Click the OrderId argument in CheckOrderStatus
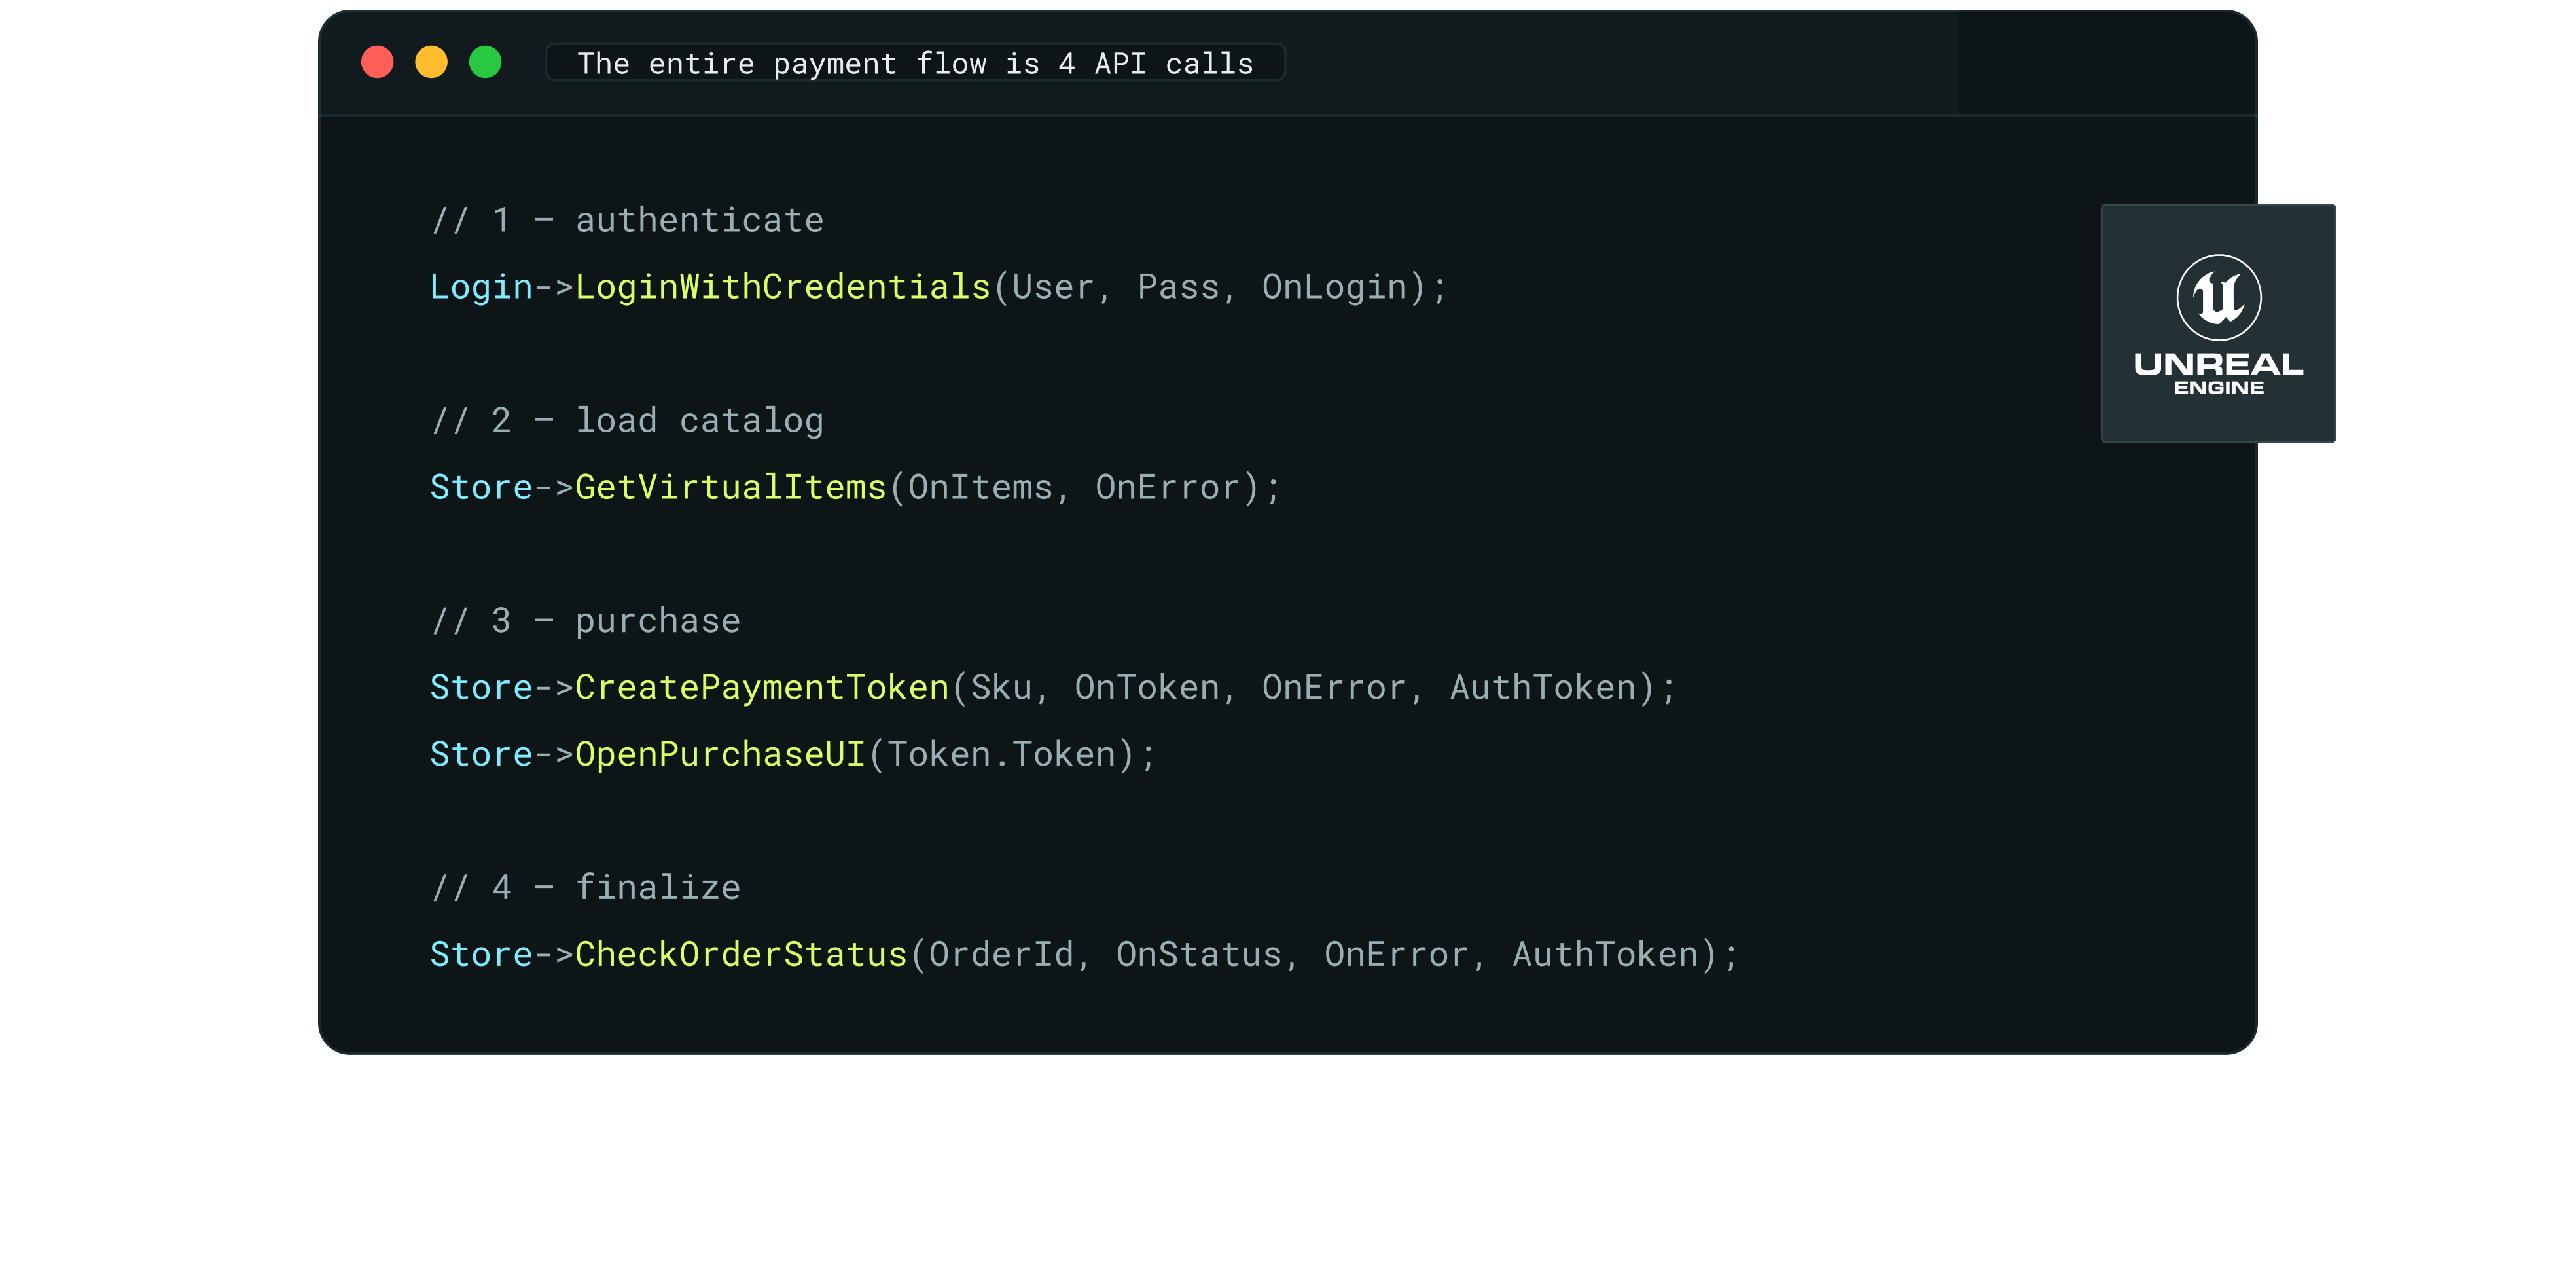Viewport: 2576px width, 1273px height. (x=1001, y=953)
